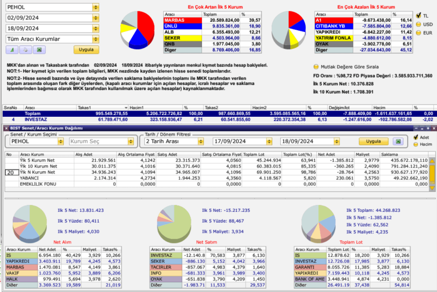Viewport: 437px width, 292px height.
Task: Click the plus icon in BIST Senet title bar
Action: (428, 128)
